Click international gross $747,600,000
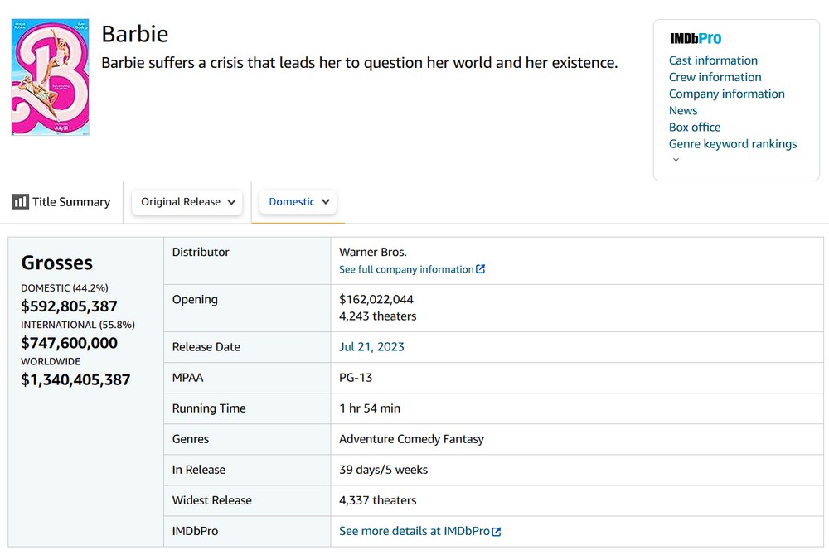Image resolution: width=829 pixels, height=555 pixels. pyautogui.click(x=69, y=343)
